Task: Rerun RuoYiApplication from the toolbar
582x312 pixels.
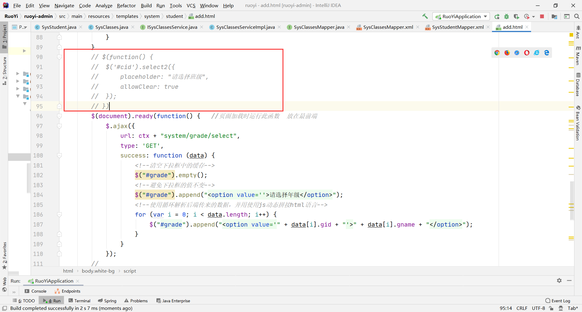Action: click(x=497, y=16)
